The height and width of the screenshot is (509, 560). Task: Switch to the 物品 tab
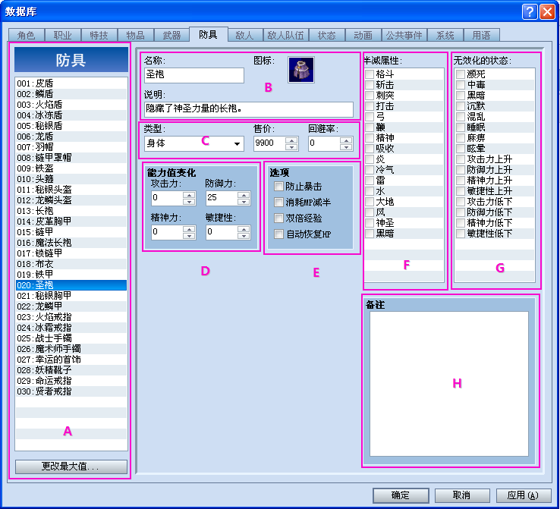point(135,36)
